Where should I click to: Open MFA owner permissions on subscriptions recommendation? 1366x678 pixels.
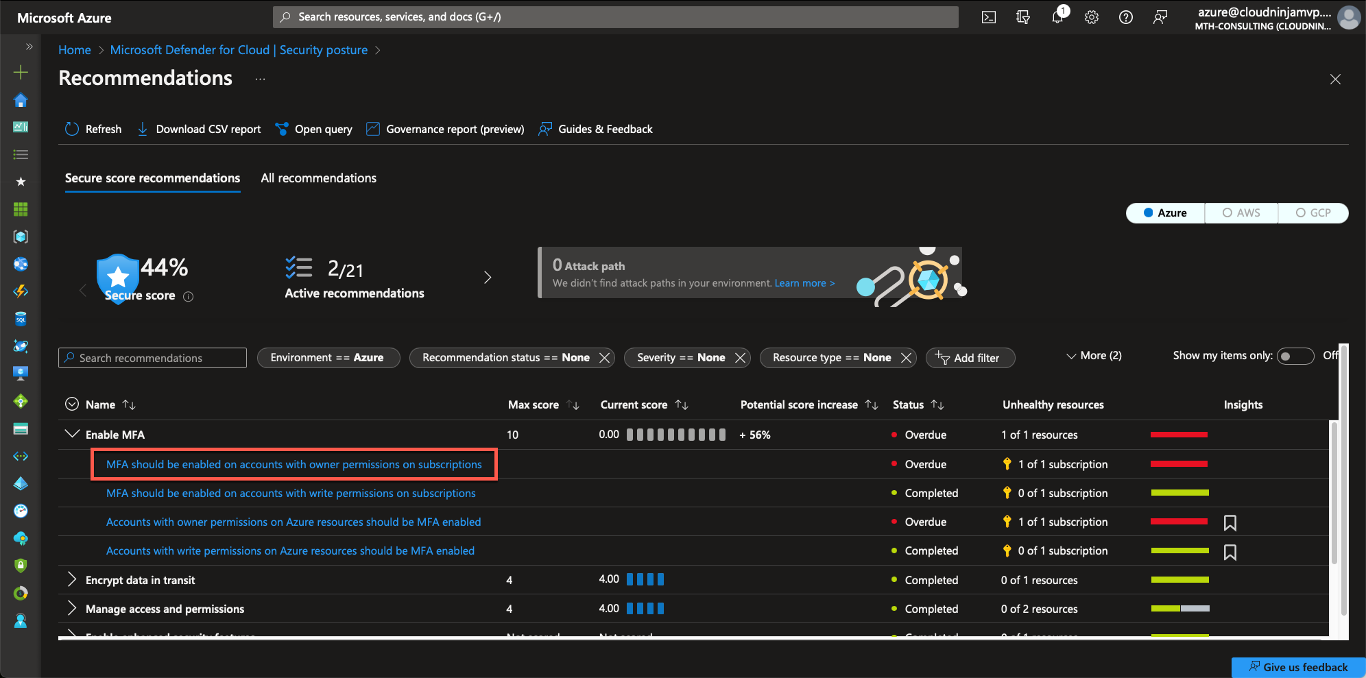(x=294, y=465)
